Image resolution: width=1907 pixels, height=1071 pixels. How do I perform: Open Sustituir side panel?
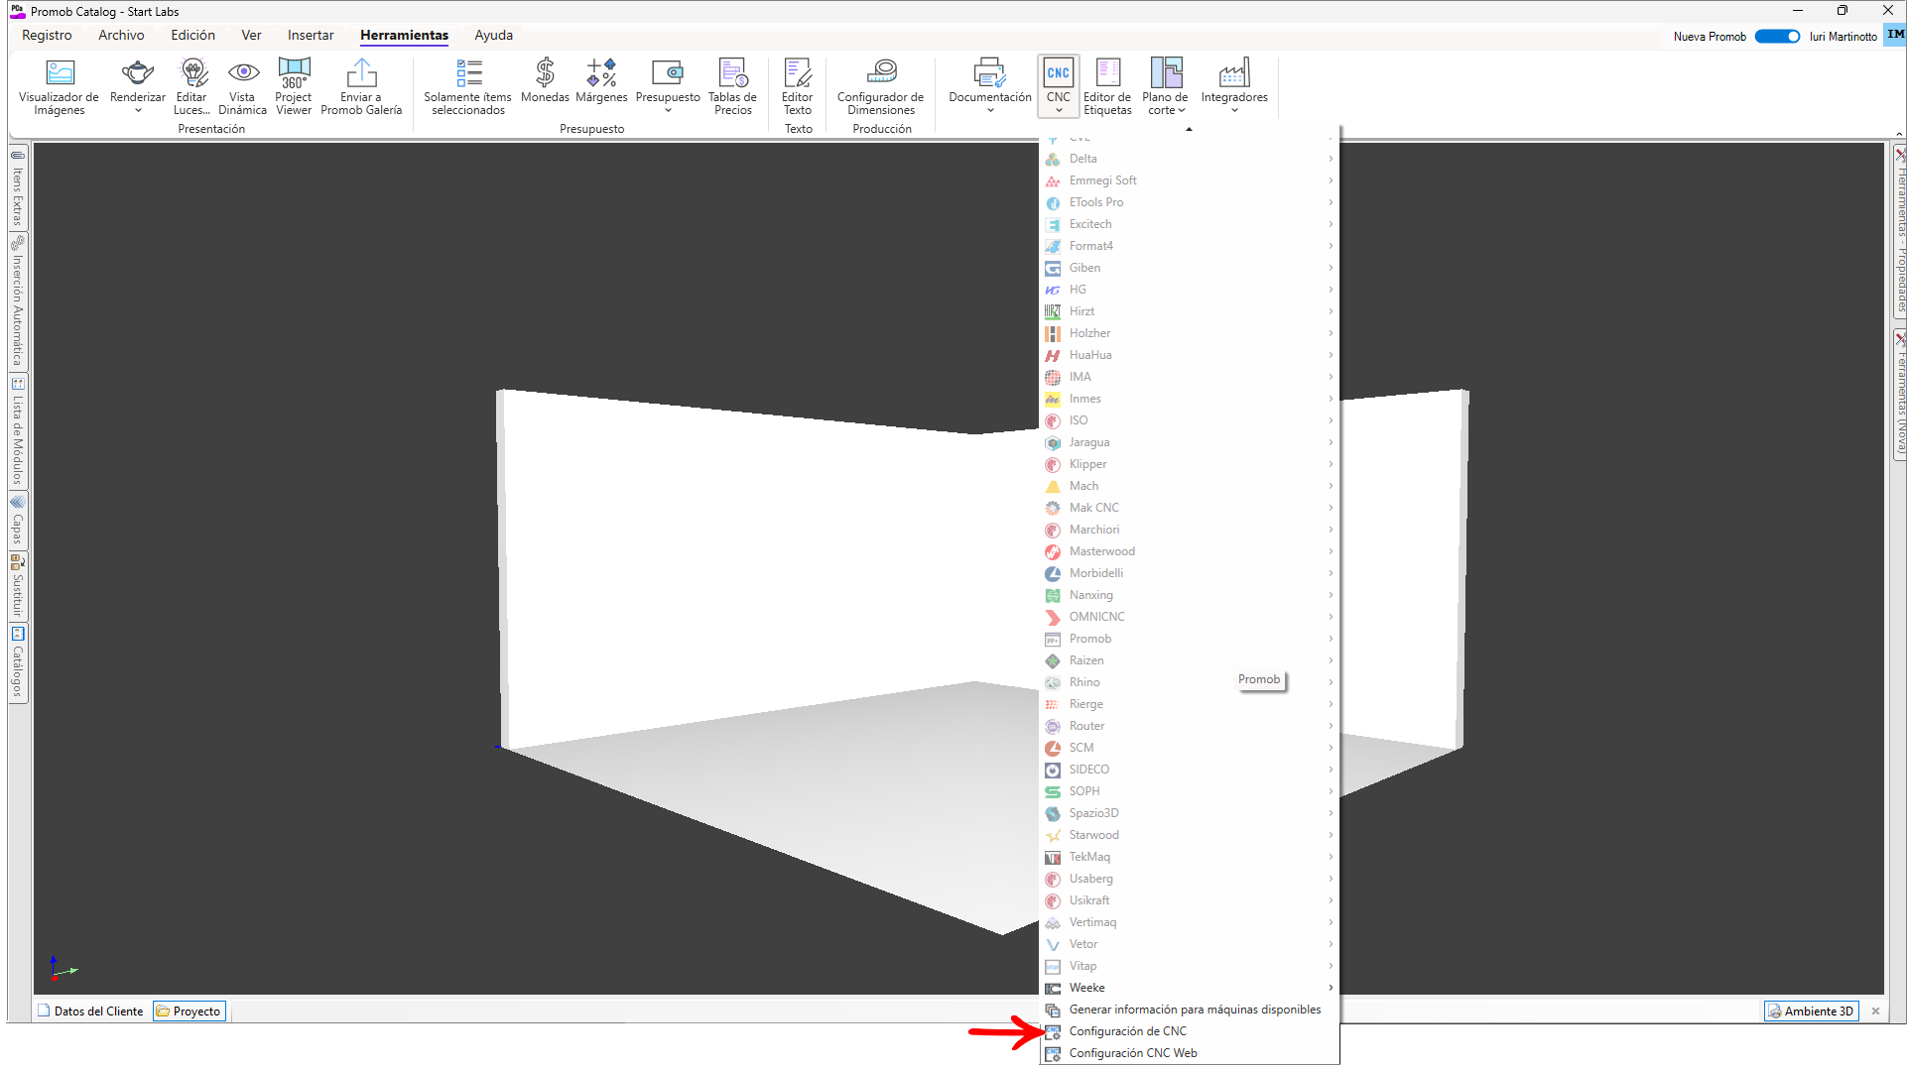tap(17, 585)
